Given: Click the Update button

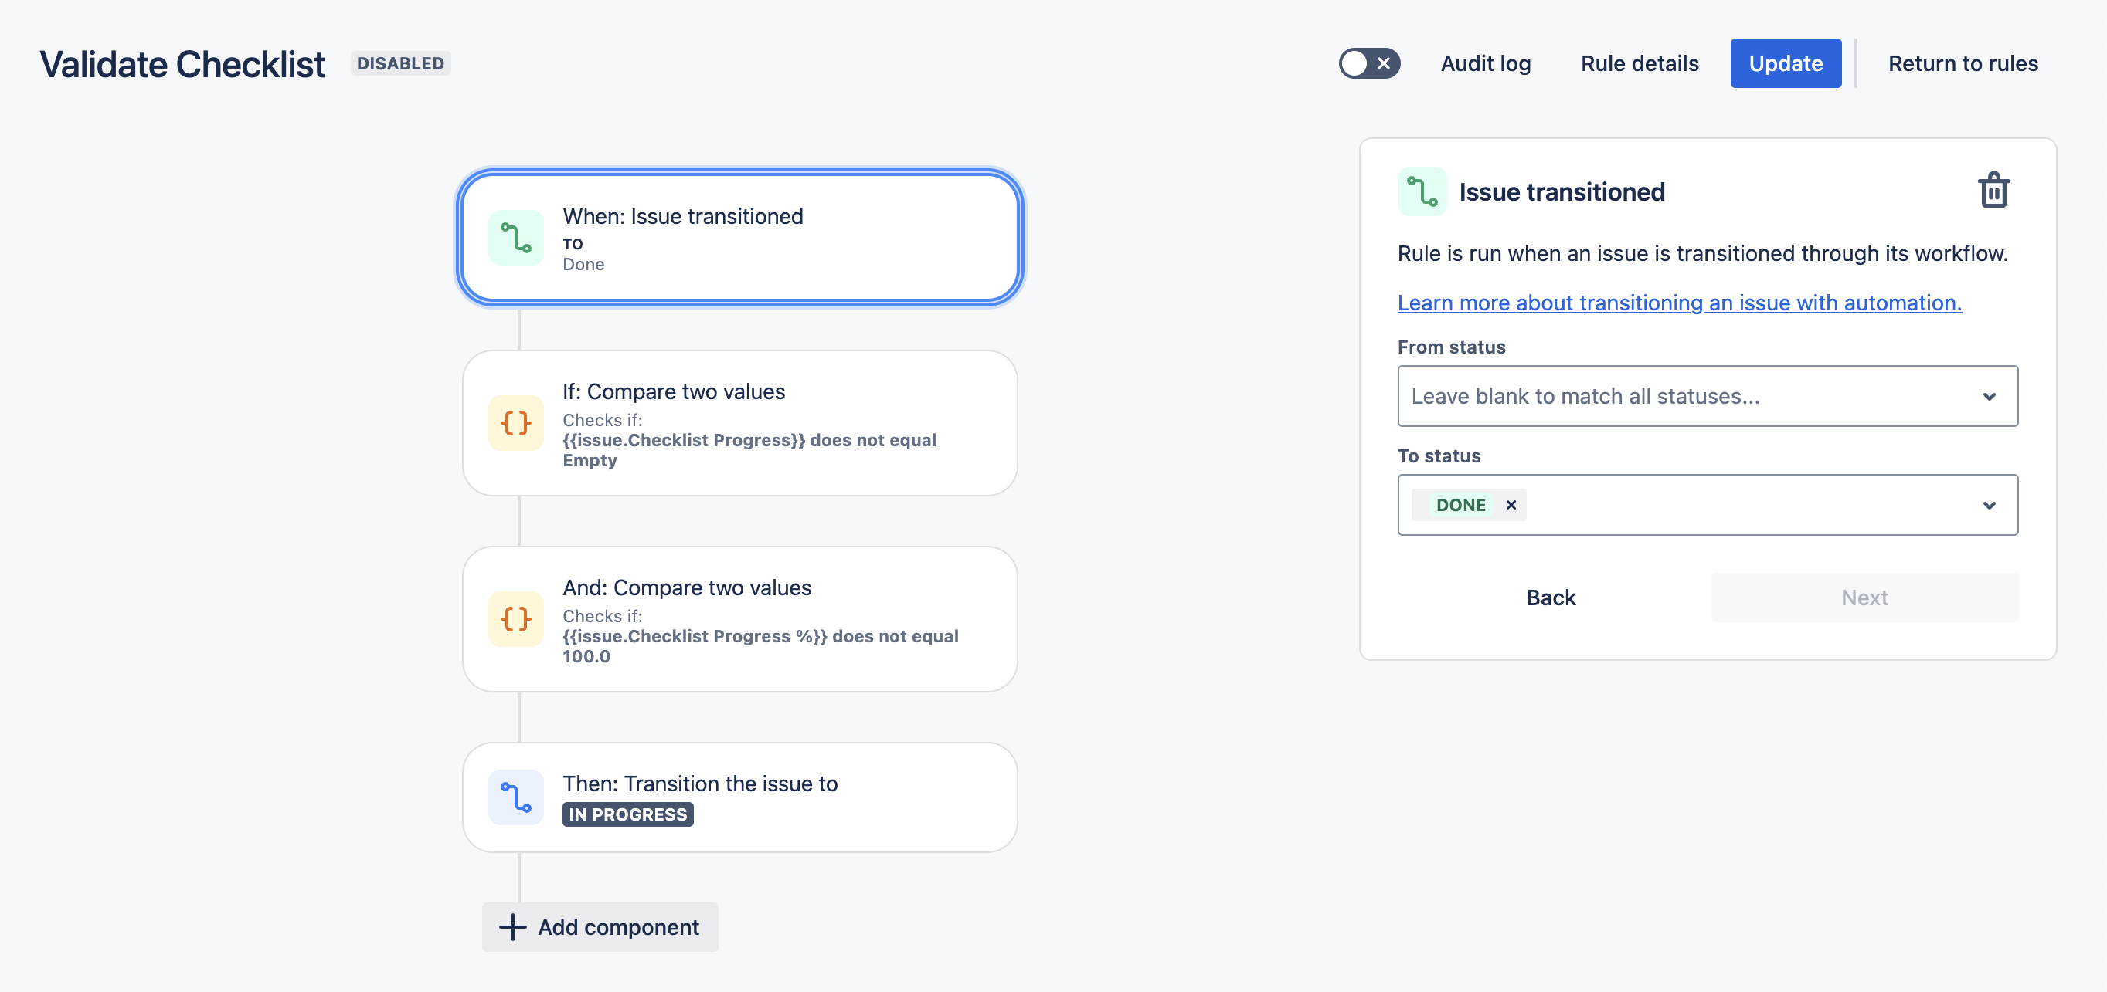Looking at the screenshot, I should (x=1786, y=63).
